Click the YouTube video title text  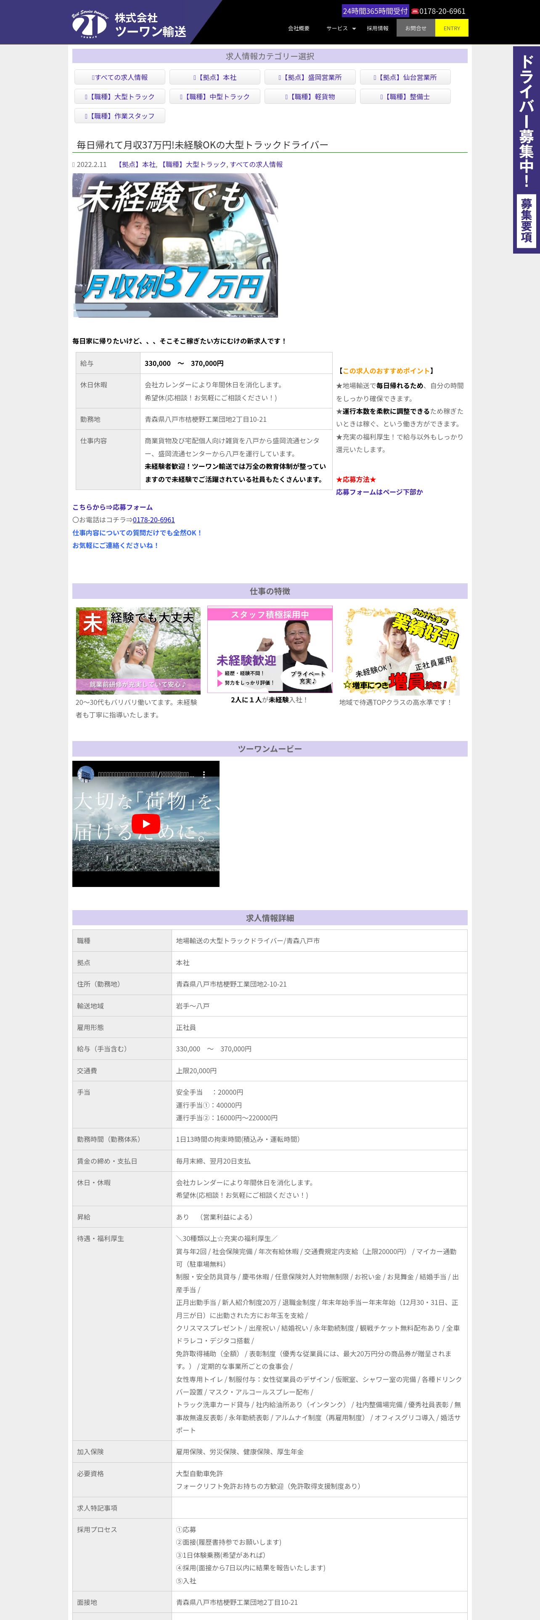click(146, 775)
